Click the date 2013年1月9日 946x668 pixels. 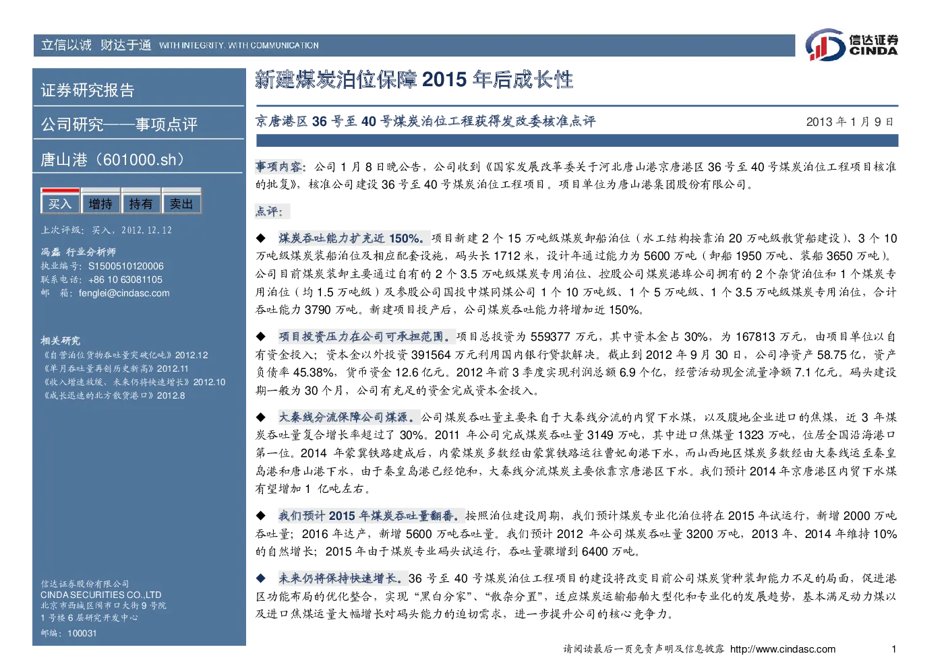coord(850,122)
